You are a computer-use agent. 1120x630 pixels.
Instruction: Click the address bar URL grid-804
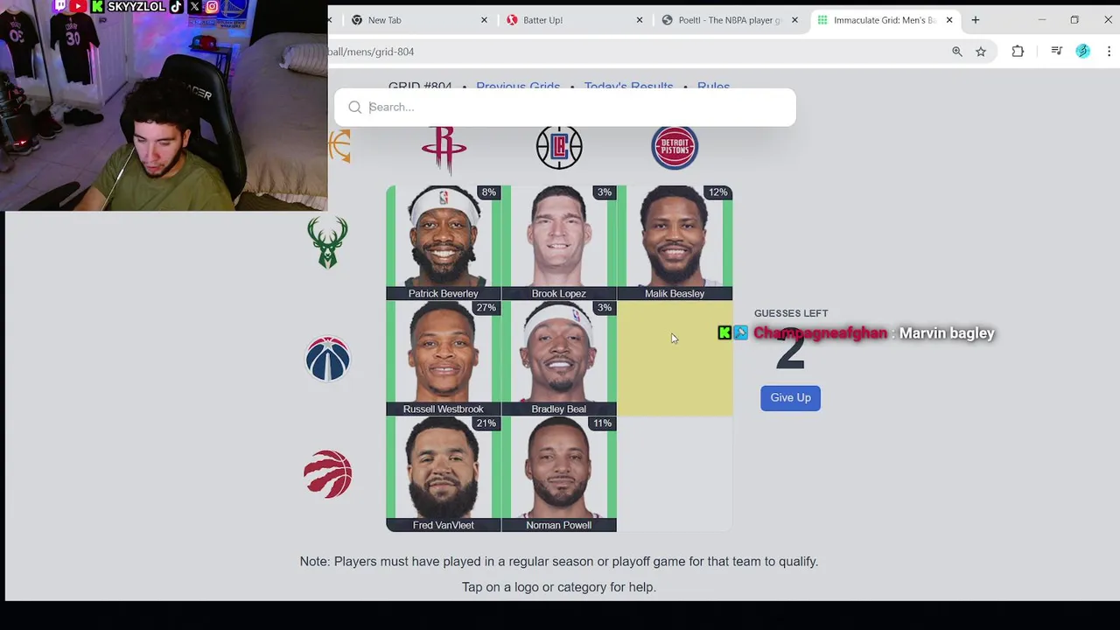[371, 52]
